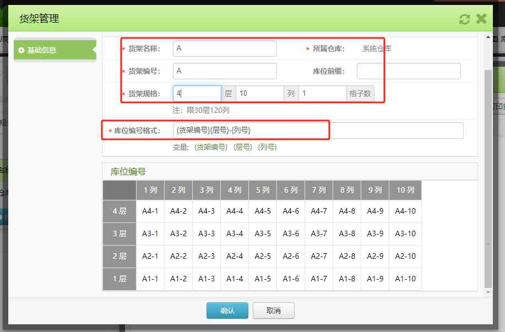Click the 5 列 column header
The image size is (505, 332).
point(263,190)
